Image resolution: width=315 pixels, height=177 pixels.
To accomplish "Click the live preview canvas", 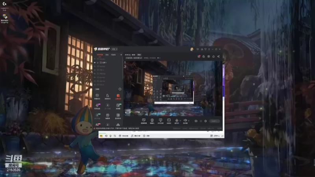I will pyautogui.click(x=173, y=88).
